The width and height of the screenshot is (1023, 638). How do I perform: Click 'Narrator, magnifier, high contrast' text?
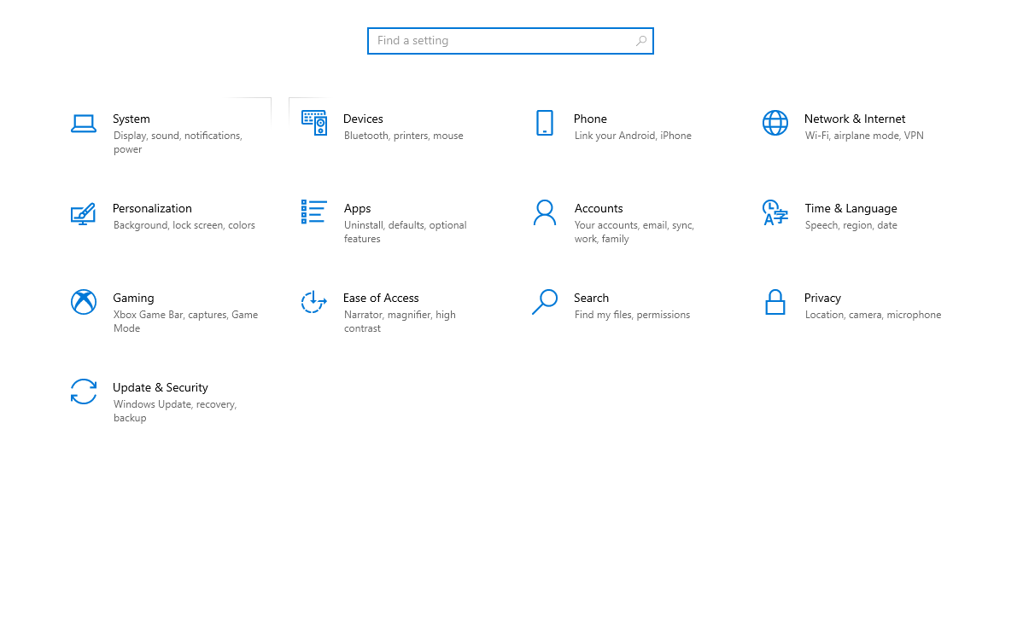(400, 322)
